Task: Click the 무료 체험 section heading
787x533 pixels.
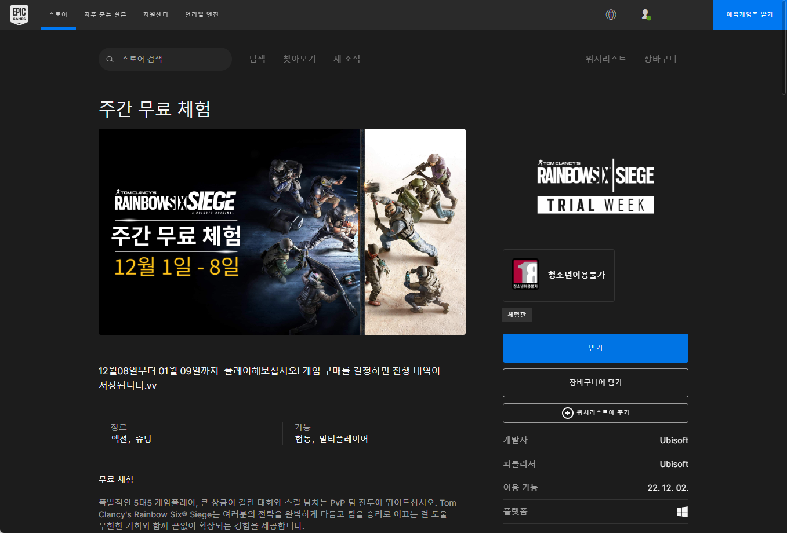Action: [116, 480]
